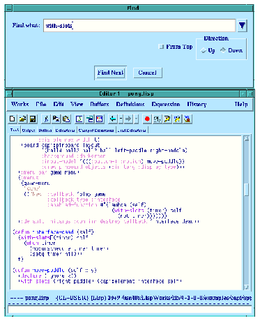Click the Find Next button
Image resolution: width=260 pixels, height=323 pixels.
tap(110, 73)
